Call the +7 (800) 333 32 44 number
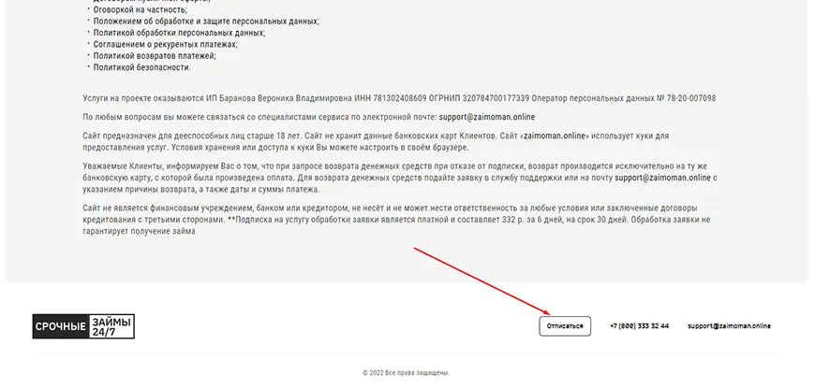815x388 pixels. point(639,326)
